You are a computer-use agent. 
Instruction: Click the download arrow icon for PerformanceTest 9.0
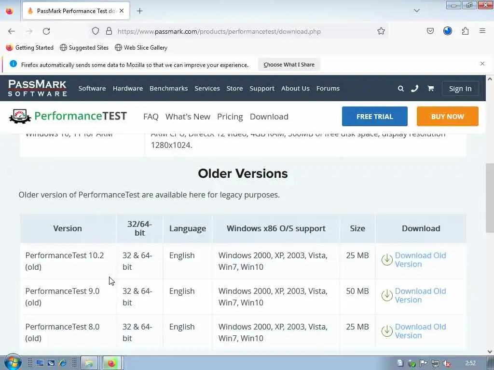[387, 295]
